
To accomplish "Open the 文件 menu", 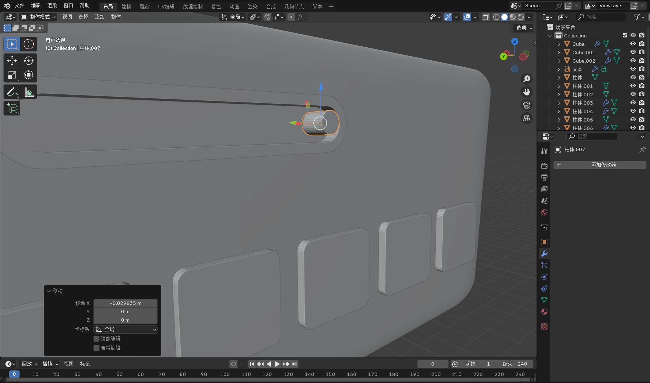I will tap(19, 6).
